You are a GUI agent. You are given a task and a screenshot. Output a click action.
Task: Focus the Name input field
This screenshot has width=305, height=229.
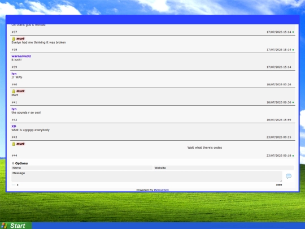click(x=82, y=168)
